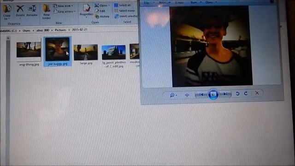
Task: Open the New item dropdown
Action: coord(63,6)
